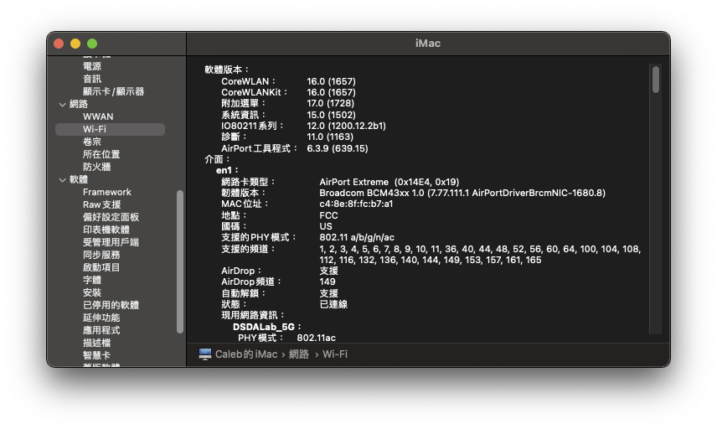Open 卷宗 in the sidebar
The width and height of the screenshot is (717, 429).
(92, 142)
